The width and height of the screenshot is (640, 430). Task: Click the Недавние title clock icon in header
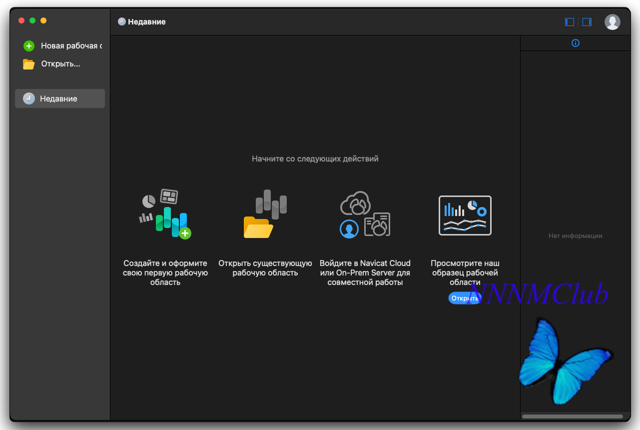coord(122,21)
